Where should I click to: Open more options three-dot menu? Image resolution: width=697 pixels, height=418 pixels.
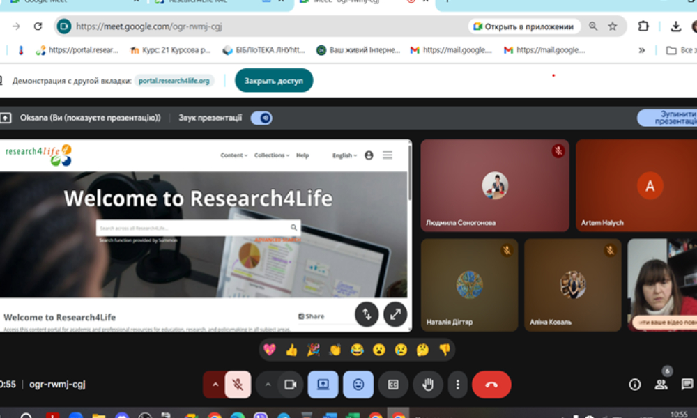tap(457, 385)
